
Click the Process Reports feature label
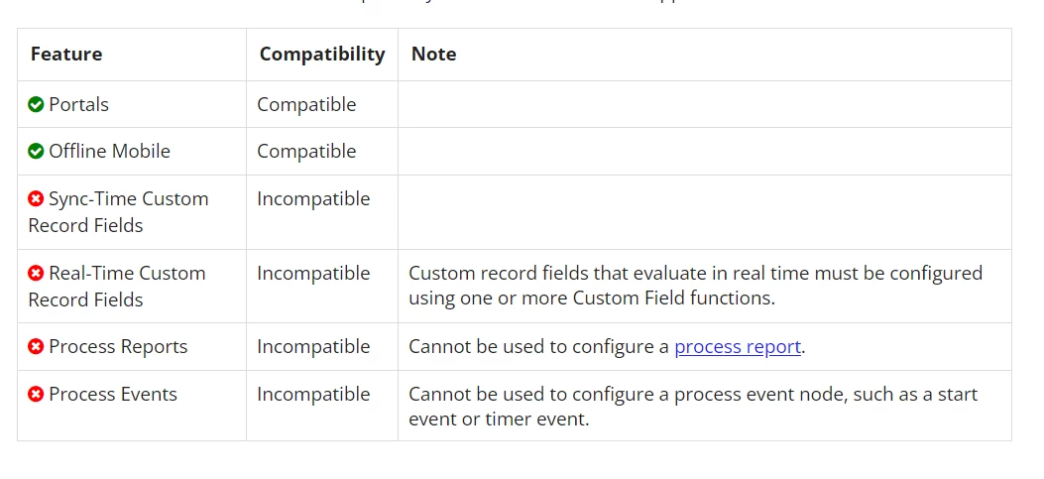click(118, 347)
